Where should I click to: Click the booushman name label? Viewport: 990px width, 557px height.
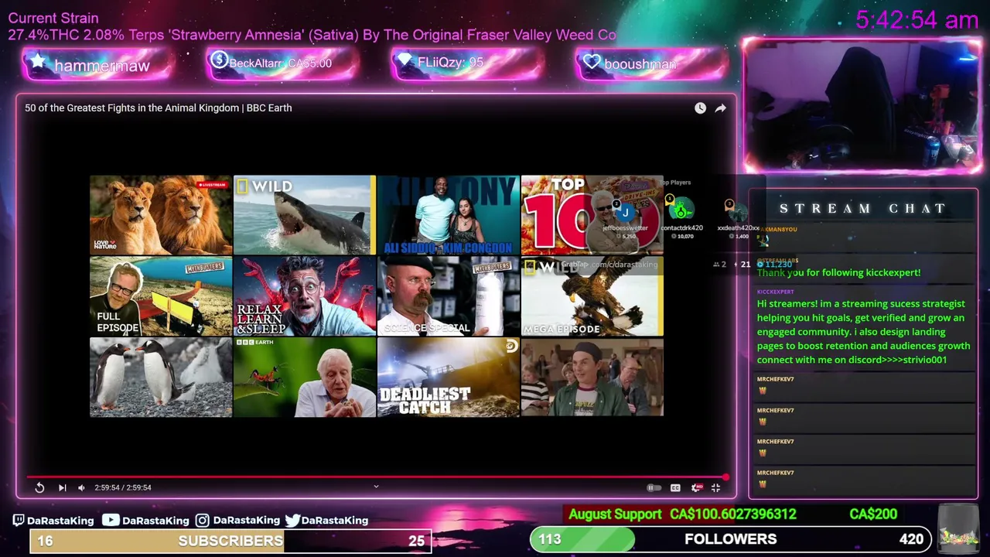640,64
